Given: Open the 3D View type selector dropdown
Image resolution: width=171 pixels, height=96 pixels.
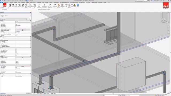Looking at the screenshot, I should (30, 16).
